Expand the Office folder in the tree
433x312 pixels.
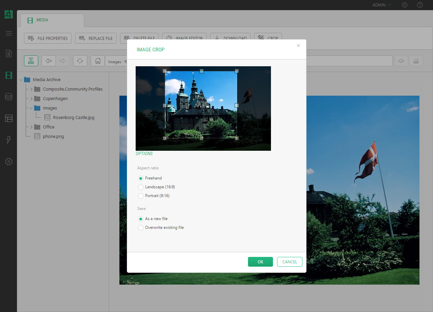coord(31,127)
